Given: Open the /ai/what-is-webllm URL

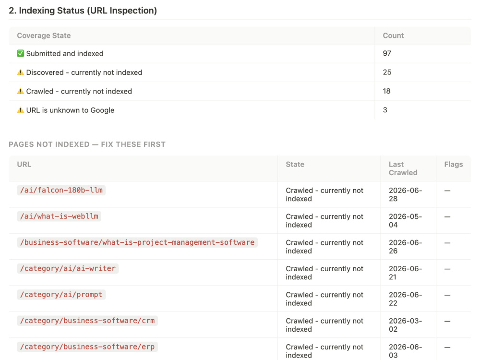Looking at the screenshot, I should (x=59, y=216).
